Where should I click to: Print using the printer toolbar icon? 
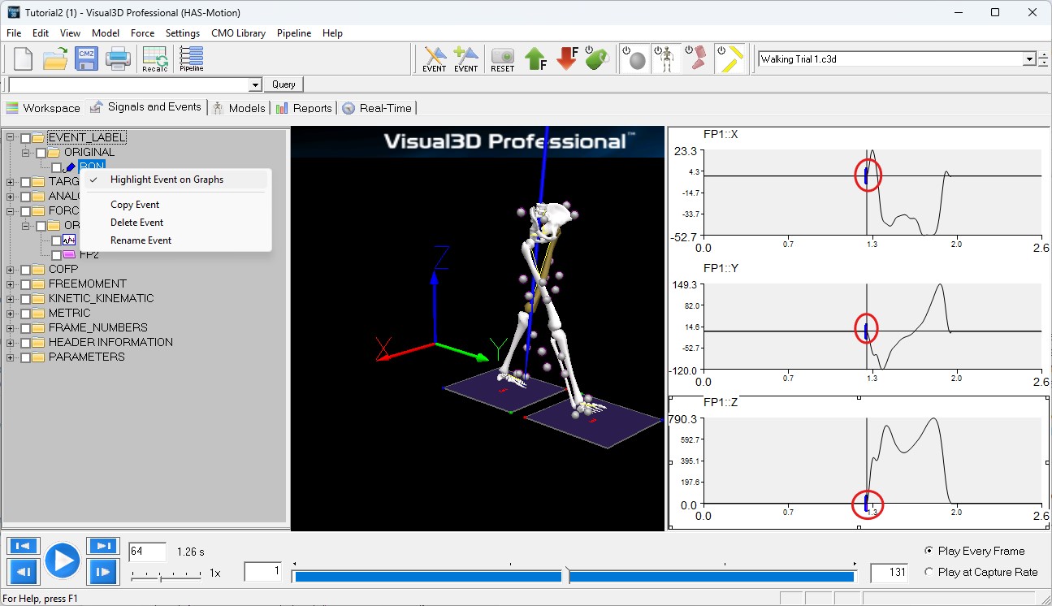point(118,59)
